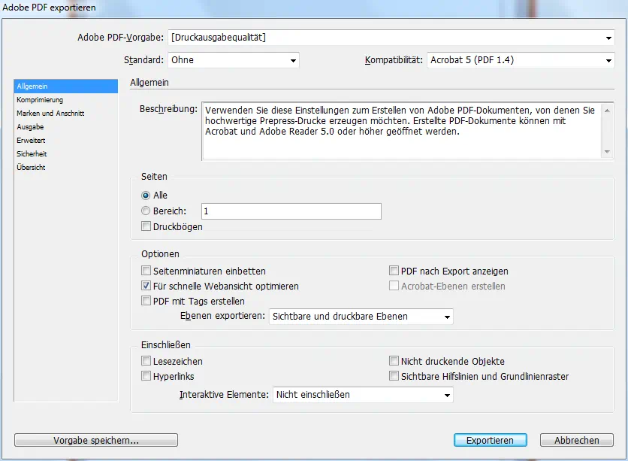Enable the Hyperlinks checkbox
Screen dimensions: 628x461
click(x=146, y=376)
